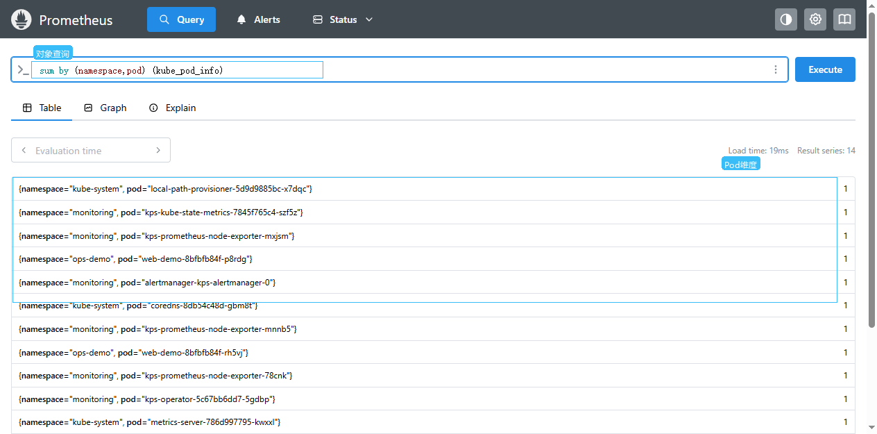Focus the PromQL expression input
Viewport: 877px width, 434px height.
coord(399,70)
